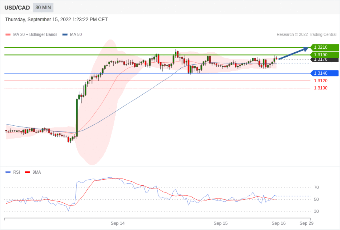This screenshot has width=340, height=230.
Task: Click the Sep 14 date axis label
Action: 118,223
